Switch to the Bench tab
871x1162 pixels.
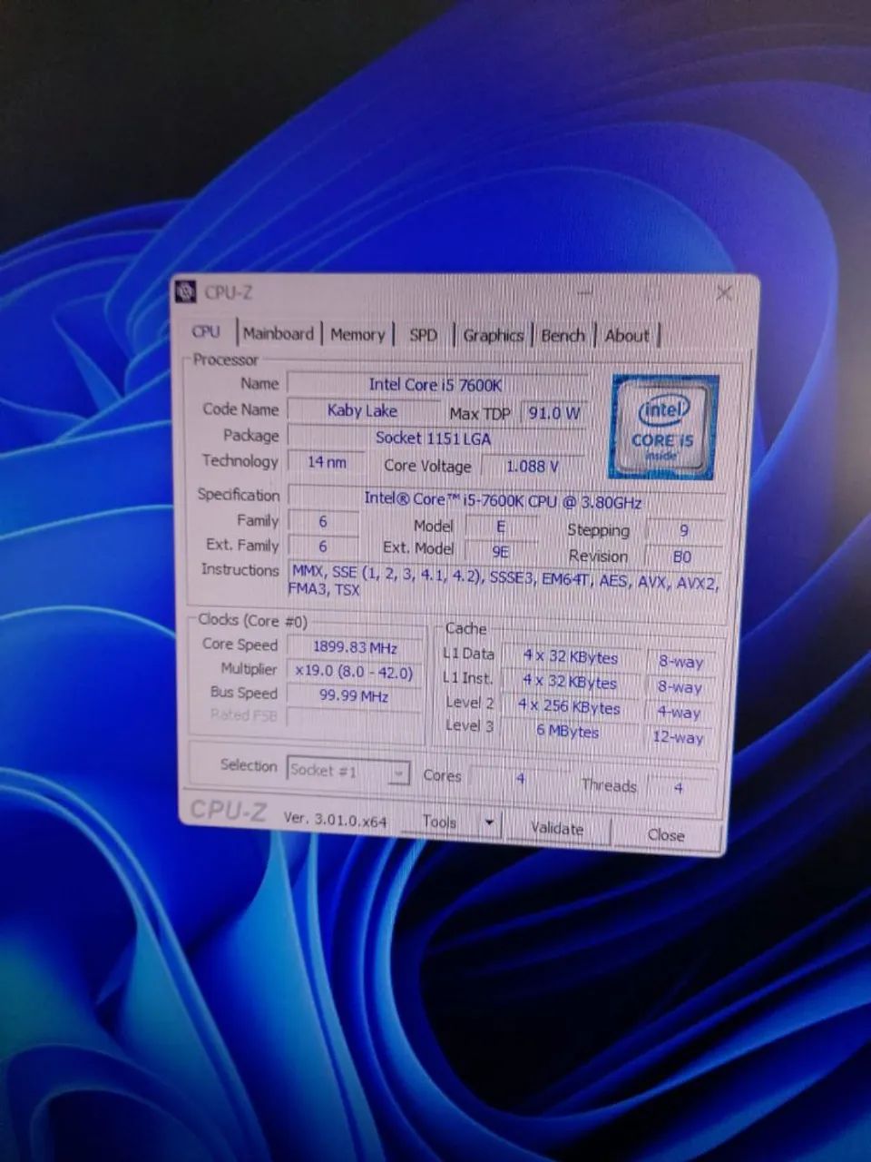(563, 335)
